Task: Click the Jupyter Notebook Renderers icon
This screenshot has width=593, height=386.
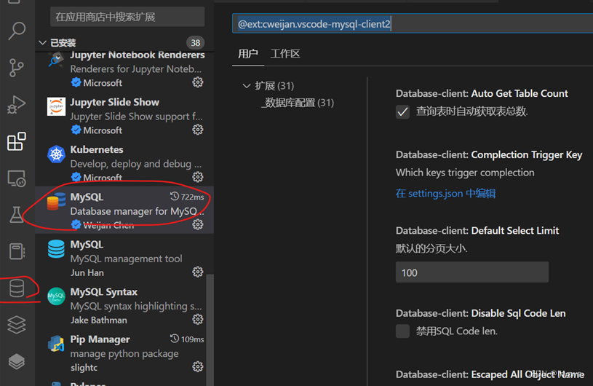Action: (56, 60)
